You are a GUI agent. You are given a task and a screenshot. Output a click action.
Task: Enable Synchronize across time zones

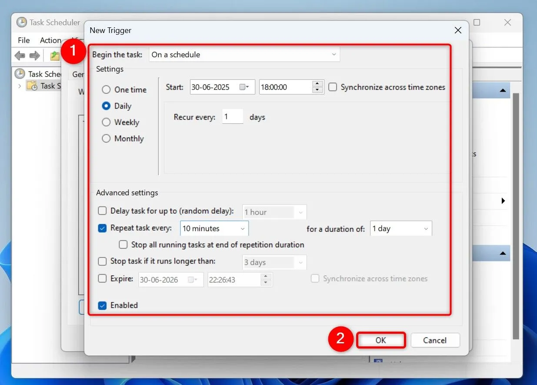click(333, 87)
